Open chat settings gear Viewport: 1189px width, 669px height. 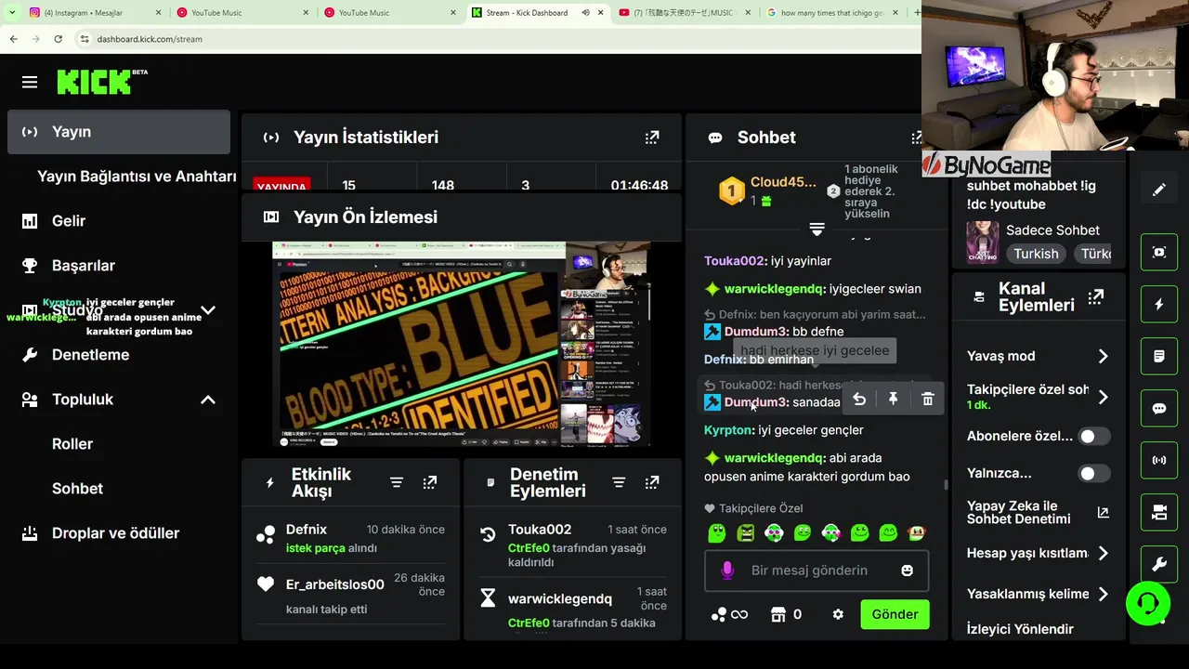tap(838, 614)
